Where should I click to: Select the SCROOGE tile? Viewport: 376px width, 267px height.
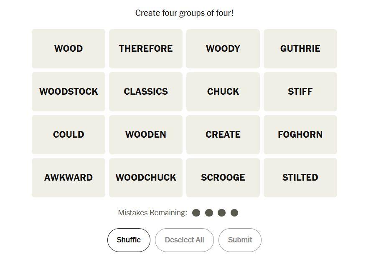tap(223, 178)
